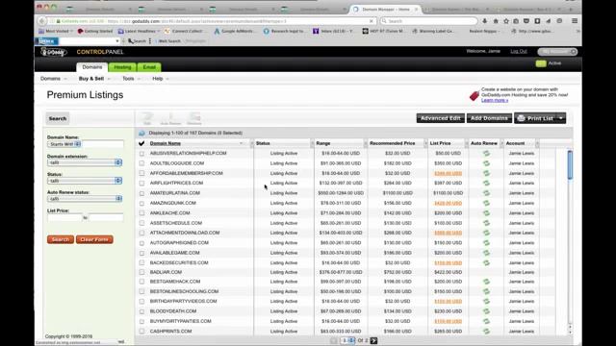Tick the BESTONLINESCHOOLING.COM checkbox
The width and height of the screenshot is (616, 346).
[141, 292]
